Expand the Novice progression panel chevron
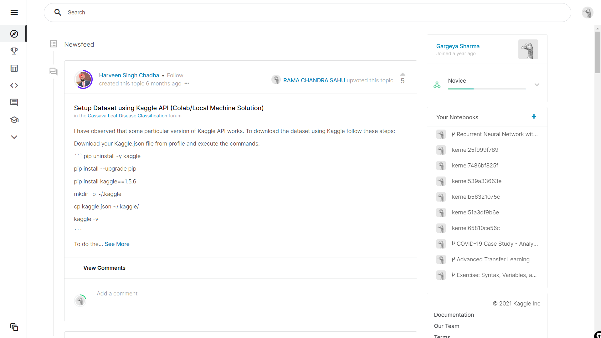 pyautogui.click(x=537, y=85)
